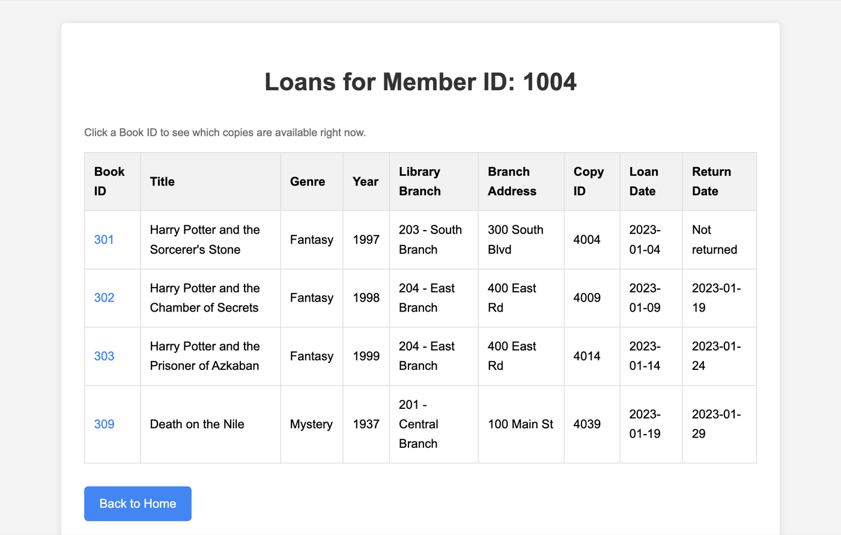Viewport: 841px width, 535px height.
Task: Open Book ID 309 link
Action: coord(104,424)
